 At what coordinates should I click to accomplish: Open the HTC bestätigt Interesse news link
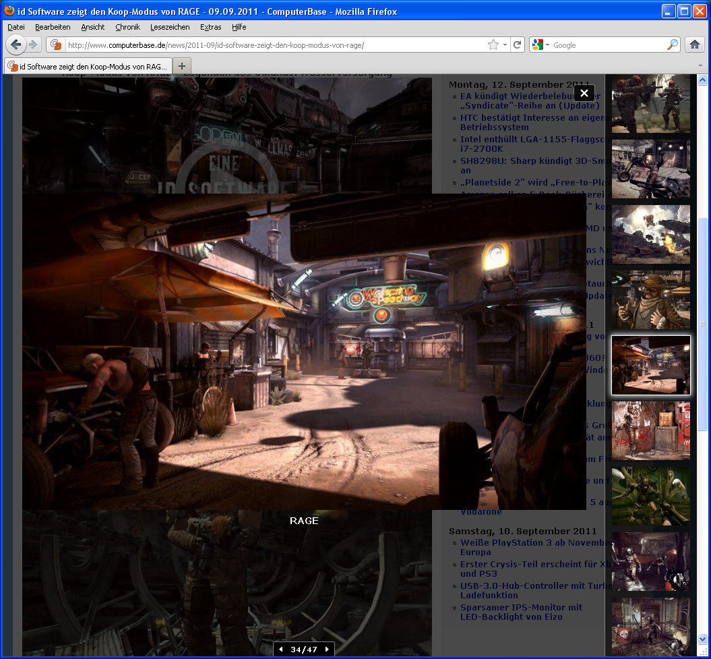[x=533, y=123]
